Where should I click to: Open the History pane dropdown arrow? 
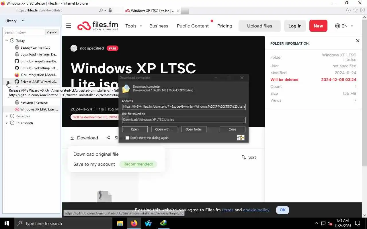(x=23, y=21)
